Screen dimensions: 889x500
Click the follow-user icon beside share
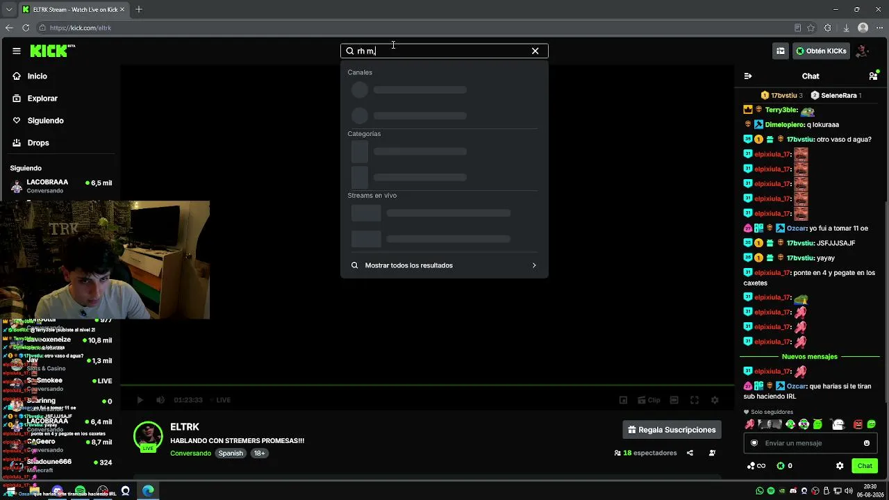tap(712, 453)
